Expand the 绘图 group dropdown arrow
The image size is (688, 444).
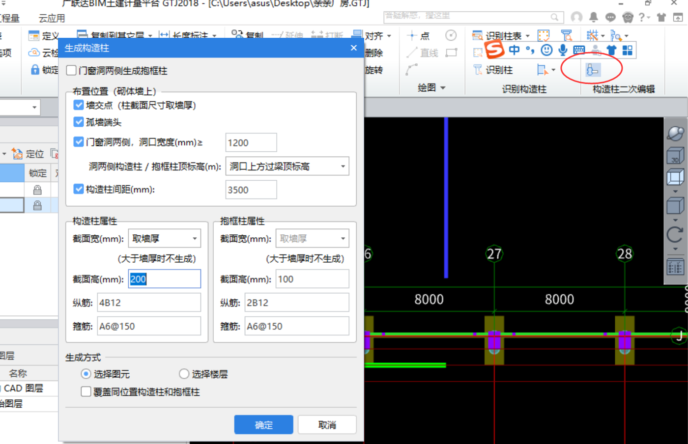(443, 88)
